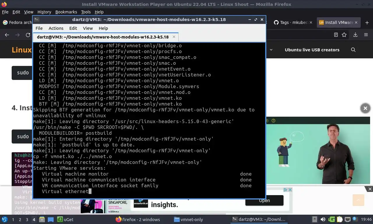Open Firefox View menu
The image size is (373, 224).
[29, 12]
